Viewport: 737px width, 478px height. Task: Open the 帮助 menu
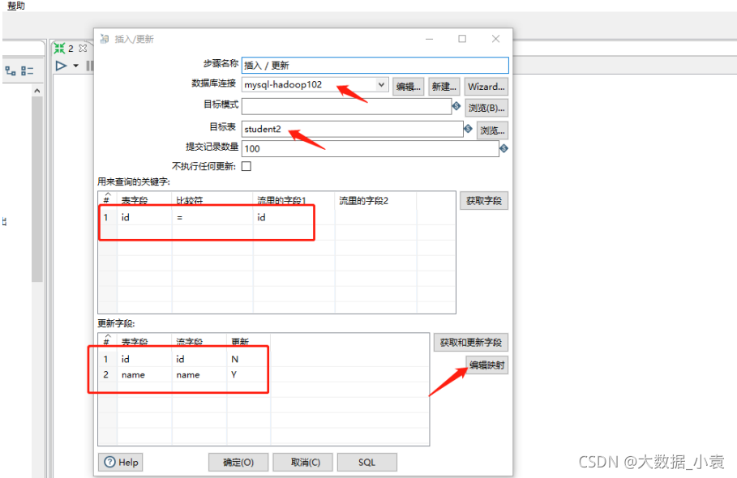tap(16, 5)
